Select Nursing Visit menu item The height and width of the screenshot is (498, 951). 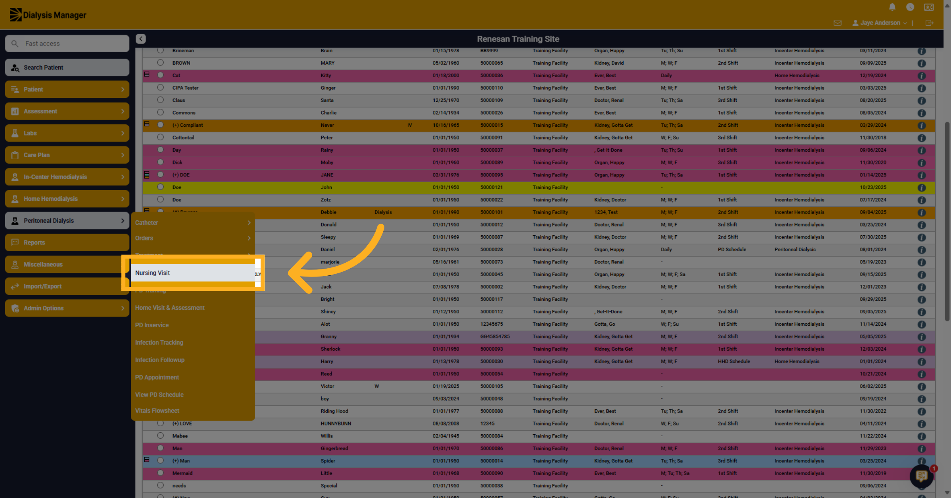(193, 273)
